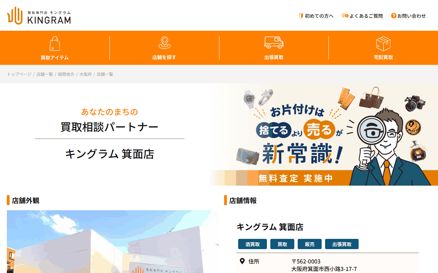Open the 買取アイテム menu item
438x273 pixels.
point(55,48)
